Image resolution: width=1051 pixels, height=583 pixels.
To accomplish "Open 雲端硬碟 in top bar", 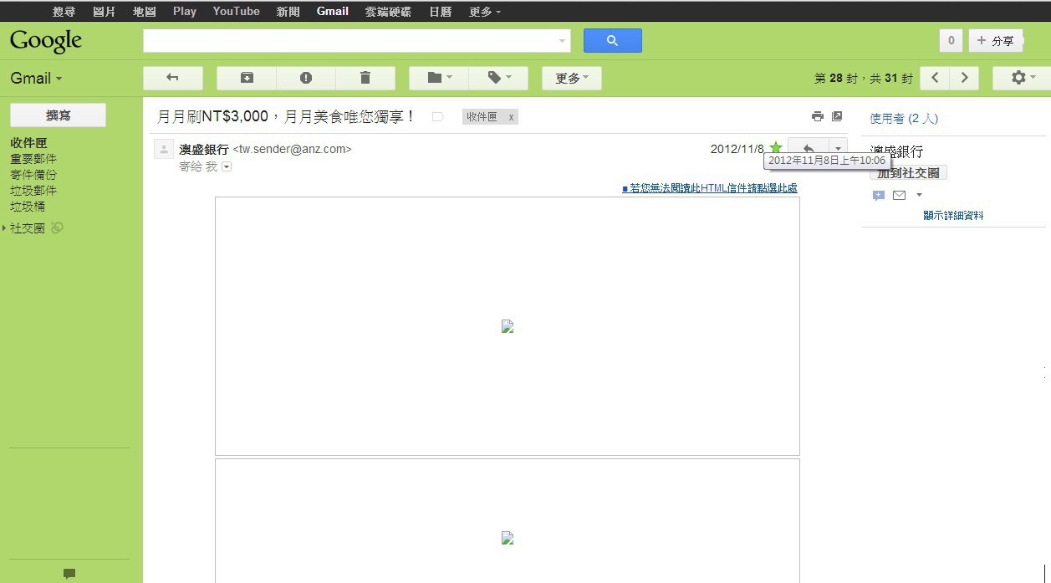I will 388,12.
